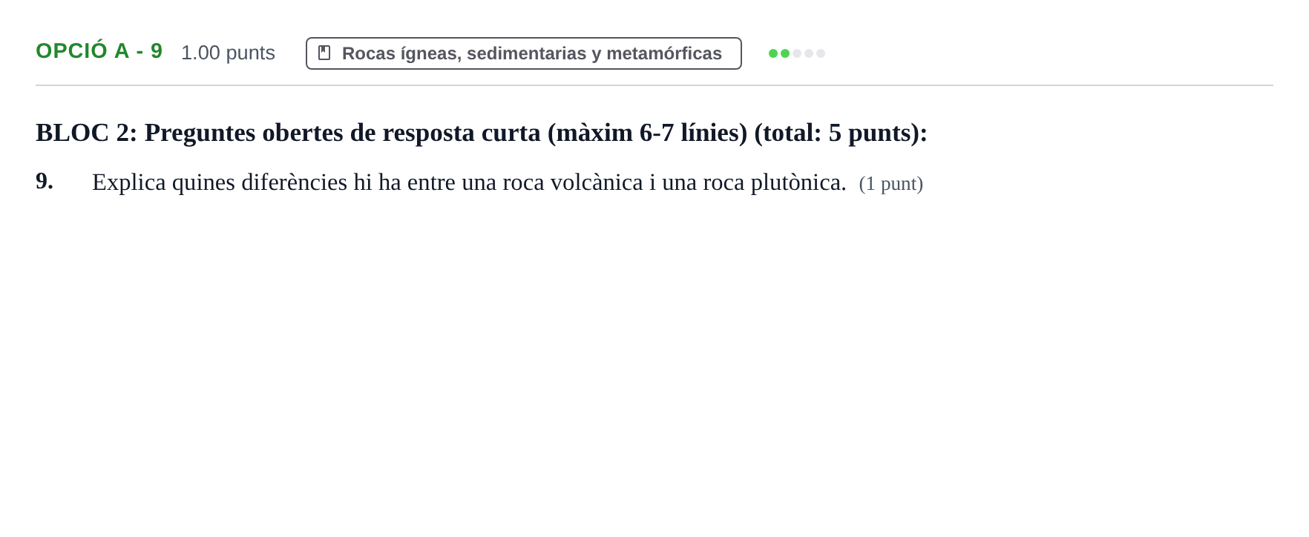Click the (total: 5 punts) text
Viewport: 1309px width, 537px height.
coord(841,133)
